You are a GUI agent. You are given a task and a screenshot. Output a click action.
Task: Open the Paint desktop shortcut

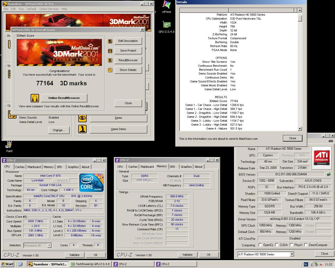(9, 147)
